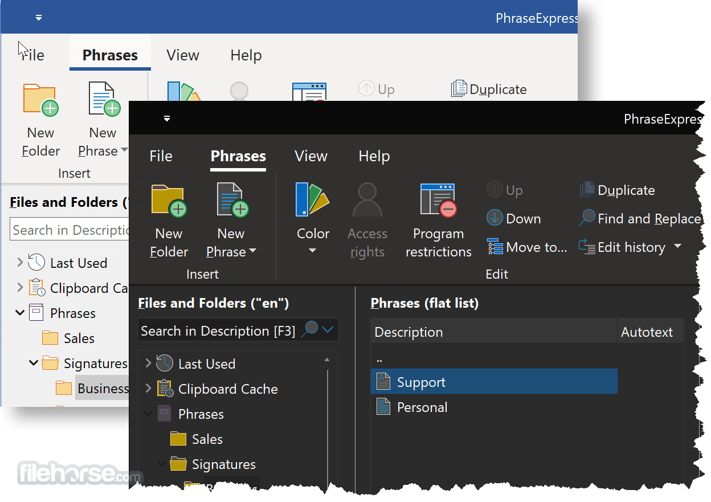Click the search magnifier icon in dark window
The image size is (711, 502).
(x=309, y=329)
